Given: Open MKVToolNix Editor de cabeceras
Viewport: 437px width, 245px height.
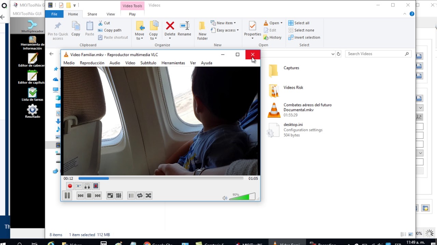Looking at the screenshot, I should click(32, 60).
